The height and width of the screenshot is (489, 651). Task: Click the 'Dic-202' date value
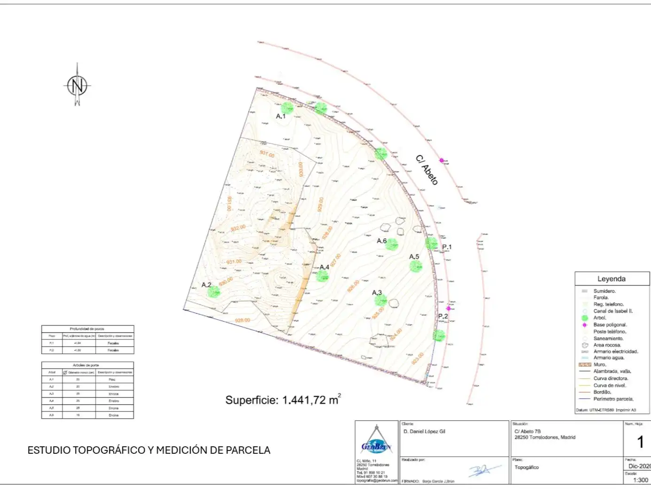[x=639, y=466]
